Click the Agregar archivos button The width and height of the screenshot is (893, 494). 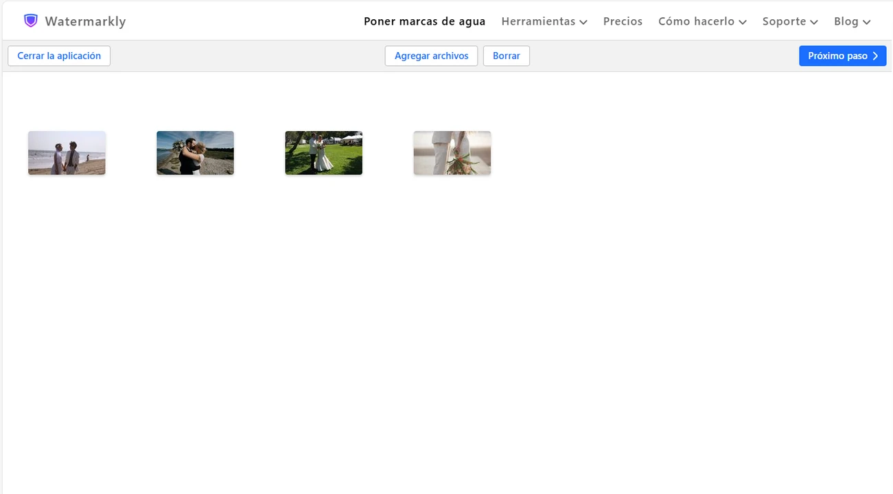[x=431, y=56]
